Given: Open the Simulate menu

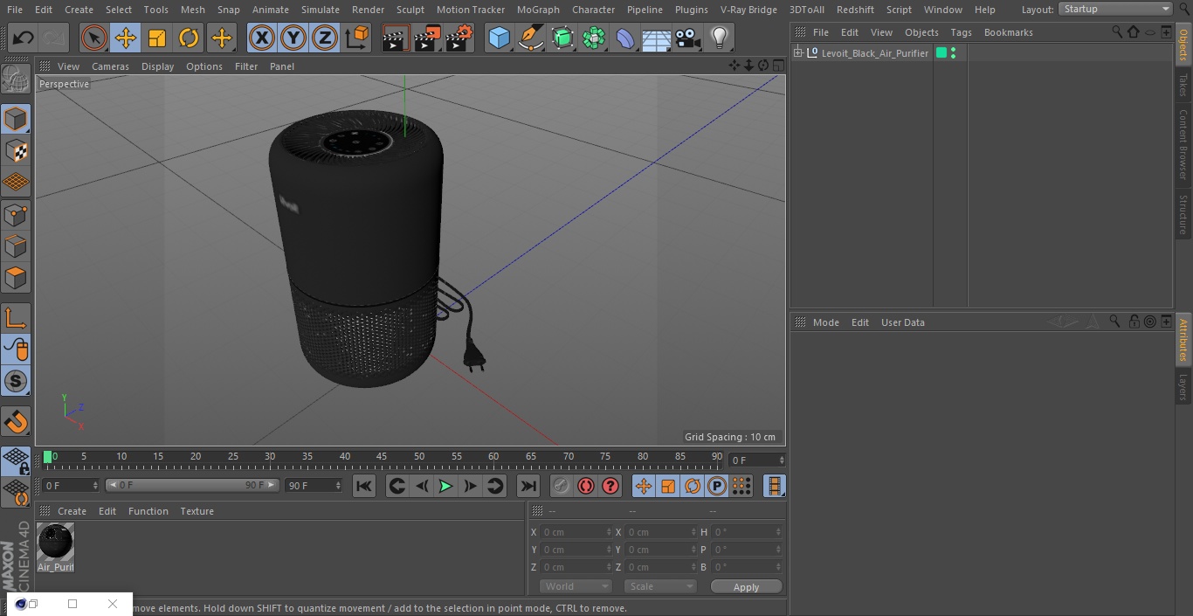Looking at the screenshot, I should tap(321, 10).
